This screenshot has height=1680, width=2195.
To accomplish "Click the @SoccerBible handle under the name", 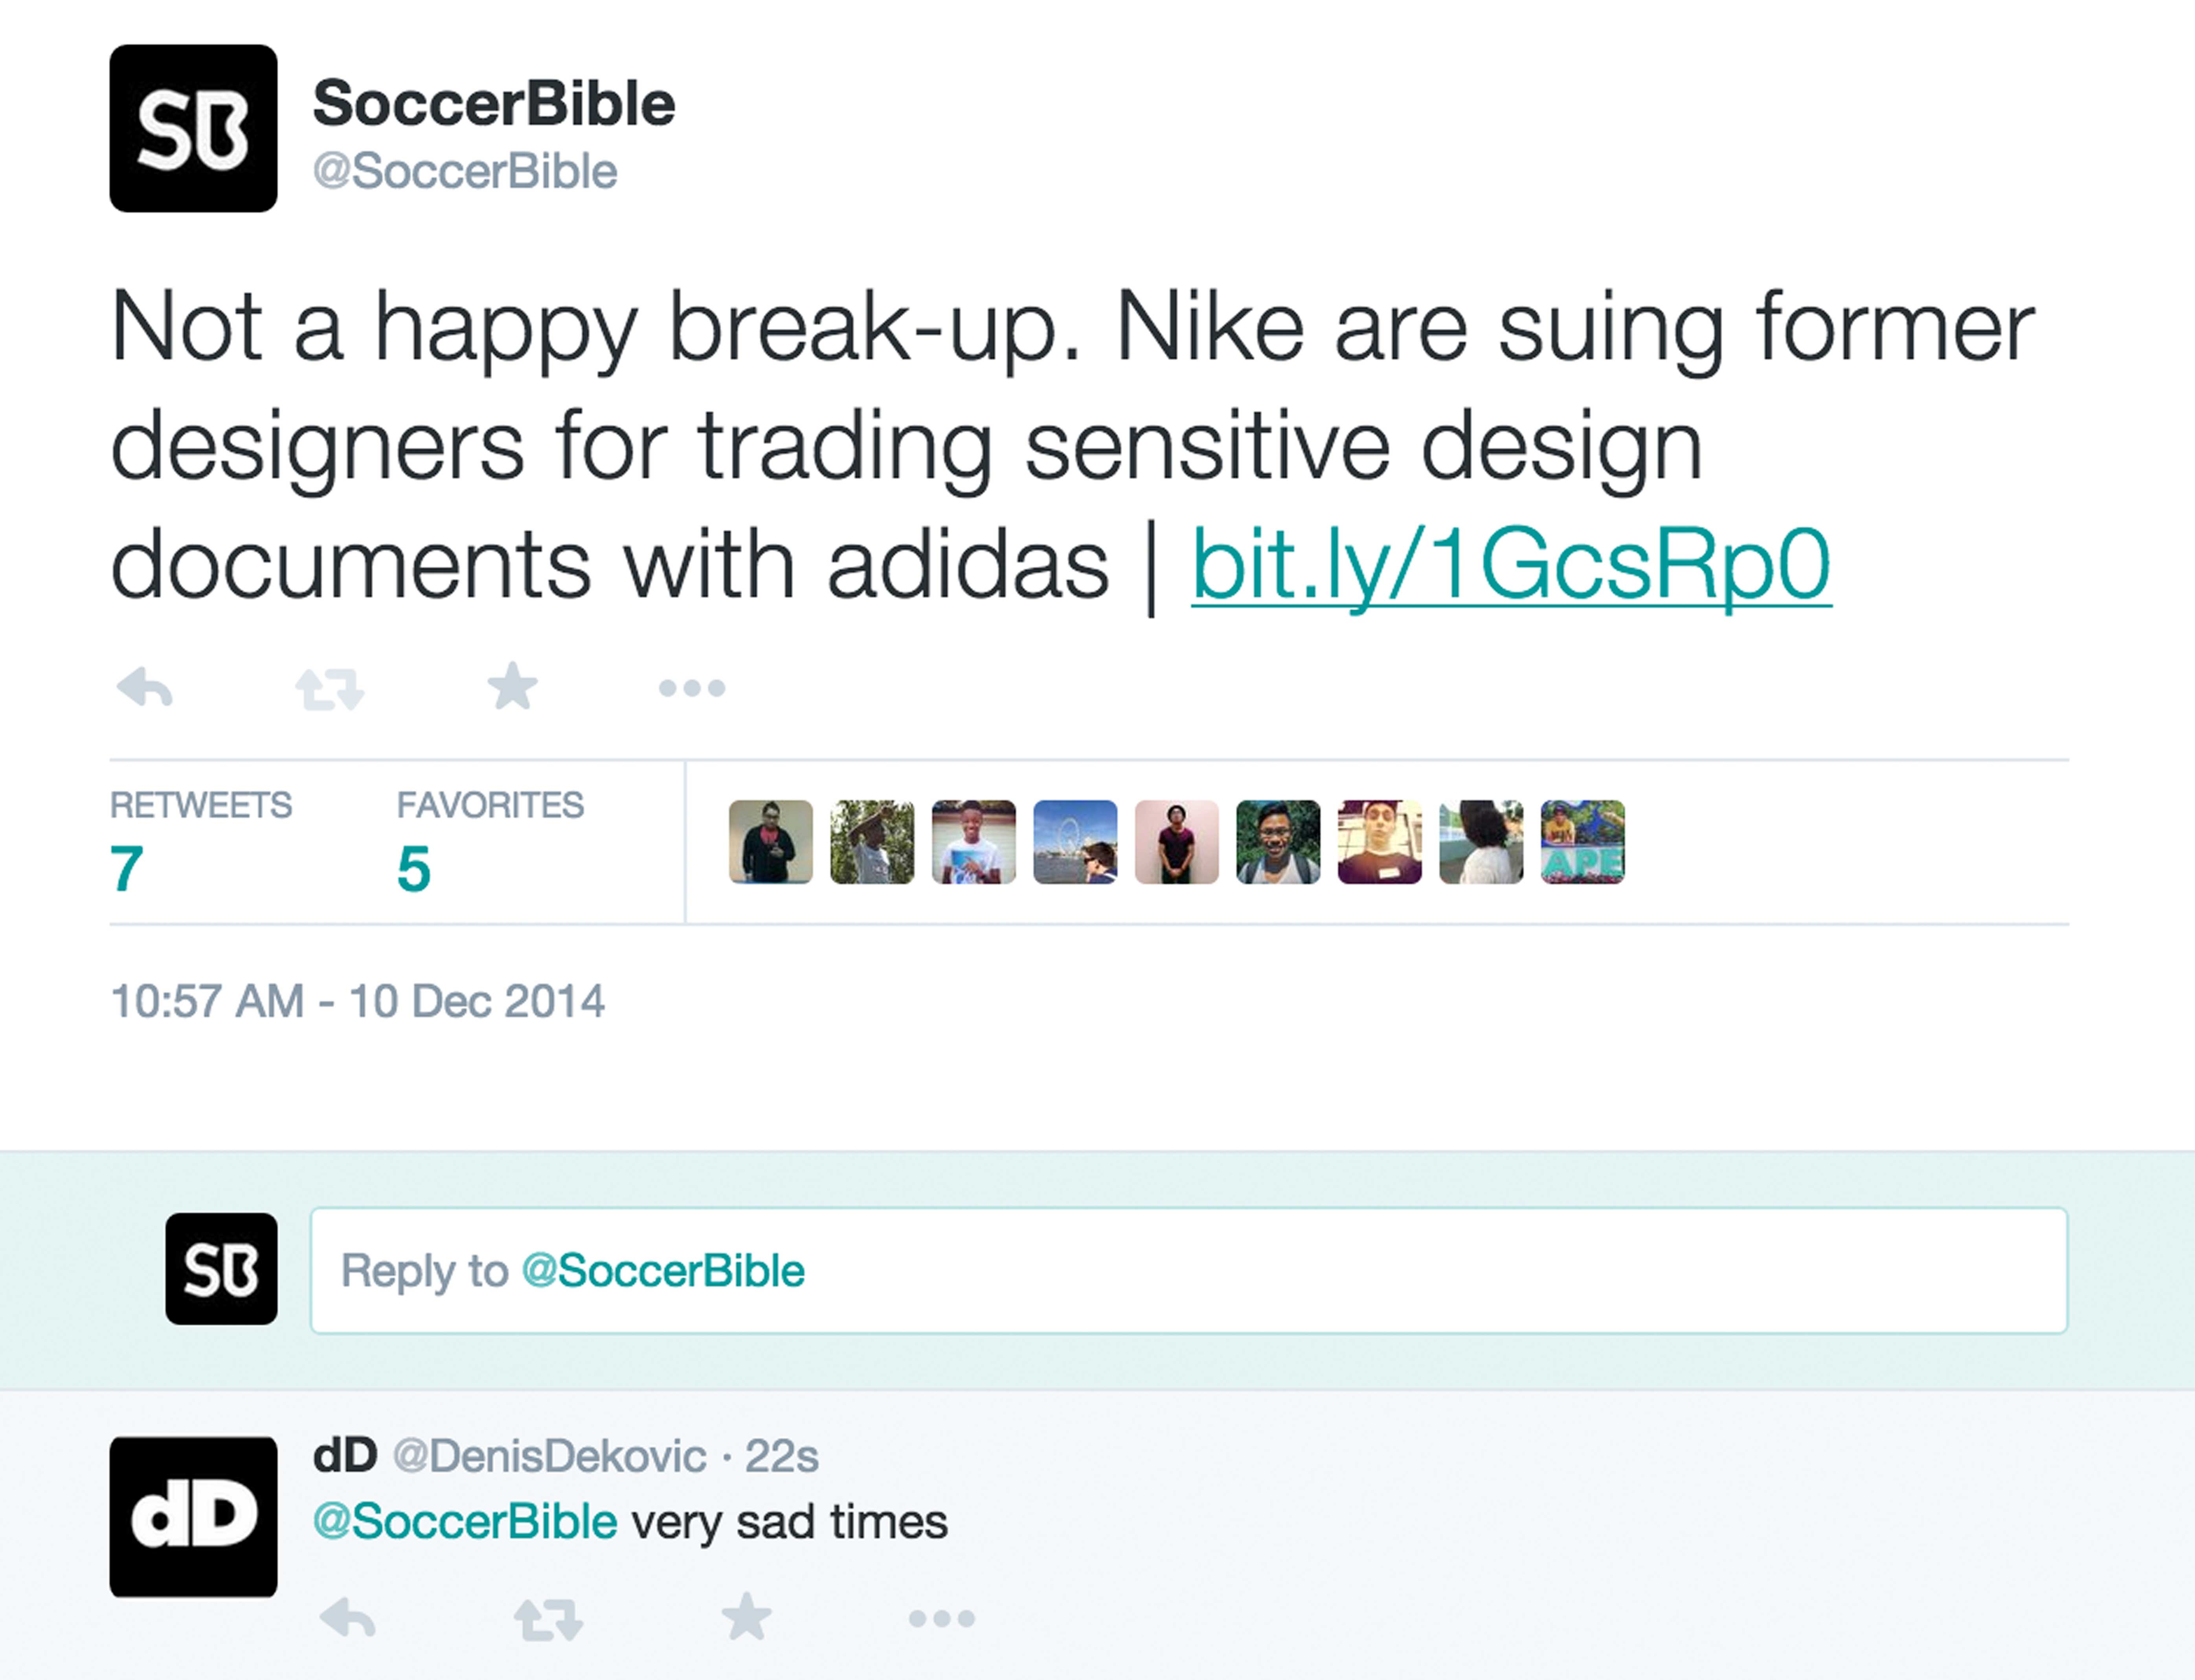I will [465, 171].
